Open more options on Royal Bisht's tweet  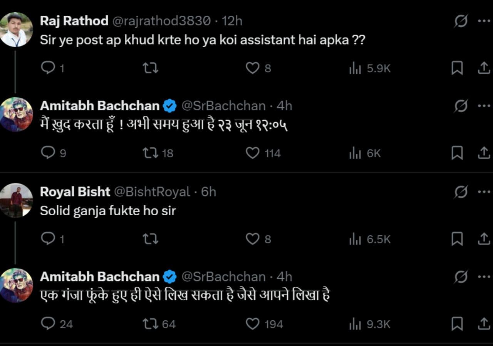click(484, 191)
